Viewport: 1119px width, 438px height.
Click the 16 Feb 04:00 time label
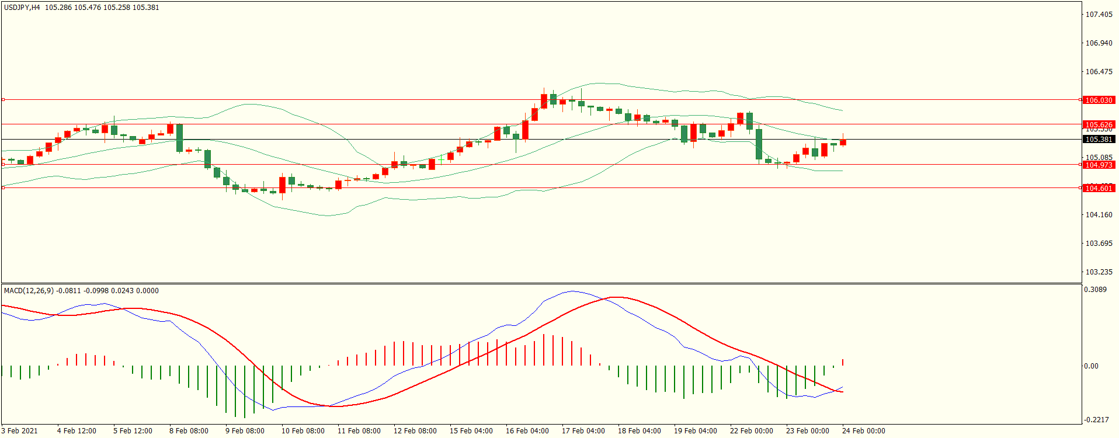point(527,431)
